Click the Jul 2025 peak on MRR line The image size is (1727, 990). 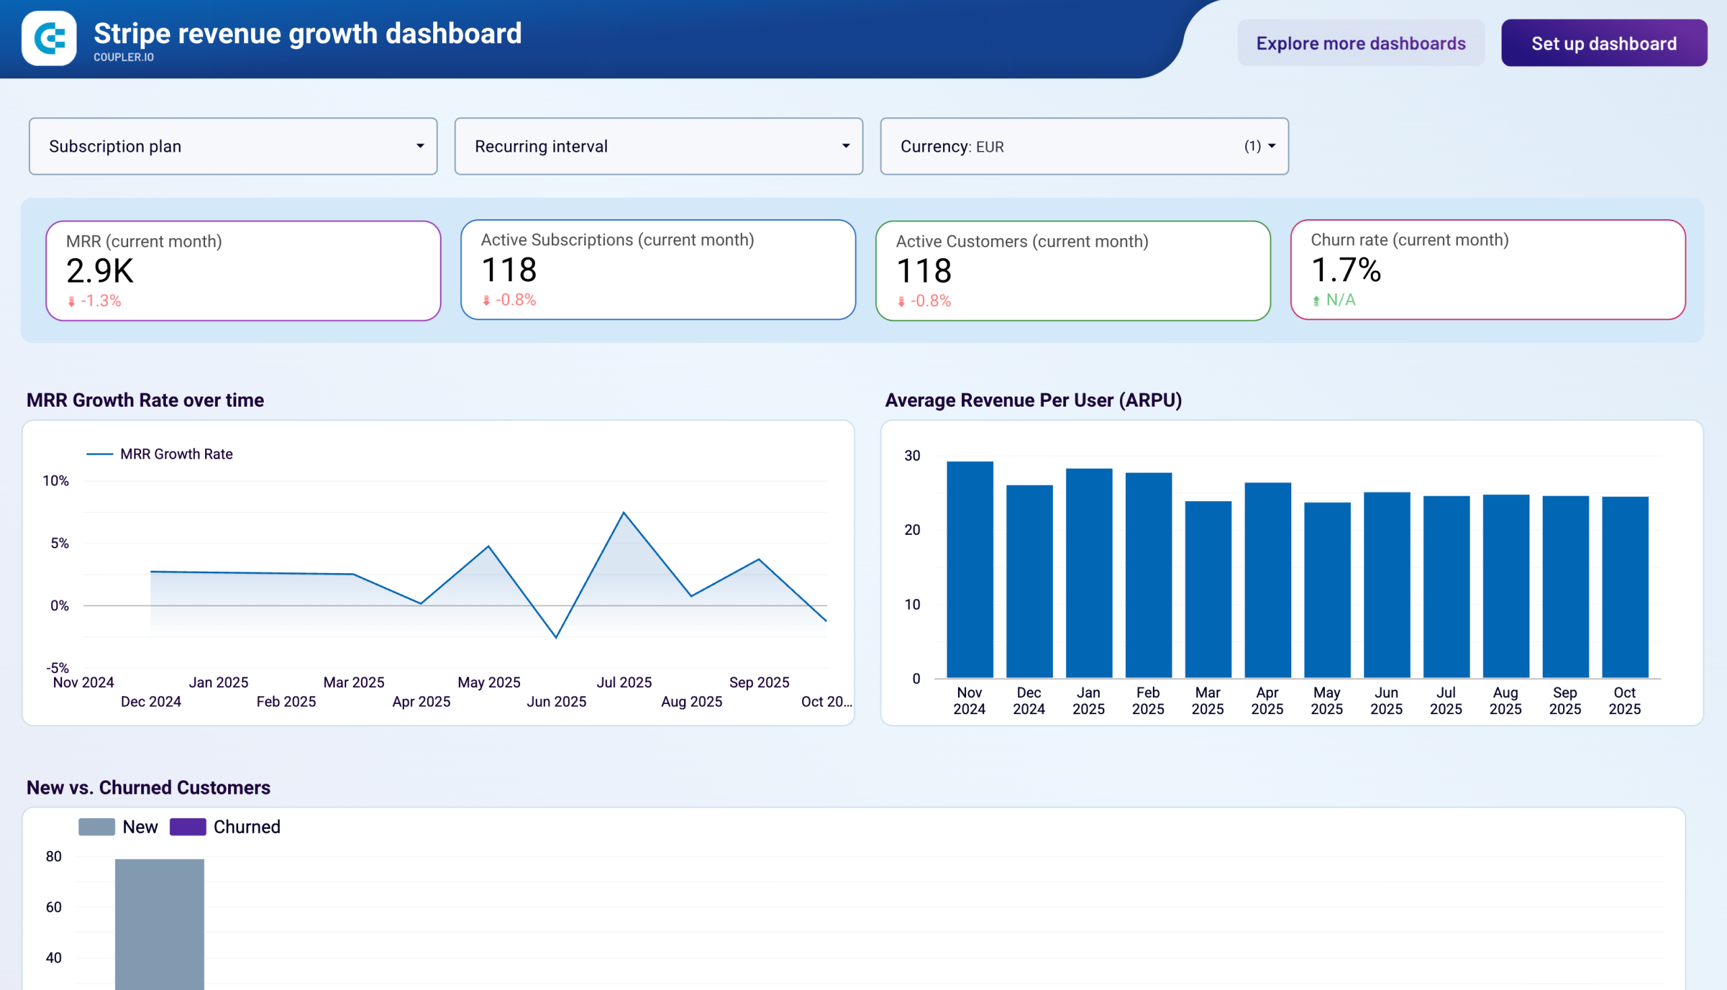point(624,513)
